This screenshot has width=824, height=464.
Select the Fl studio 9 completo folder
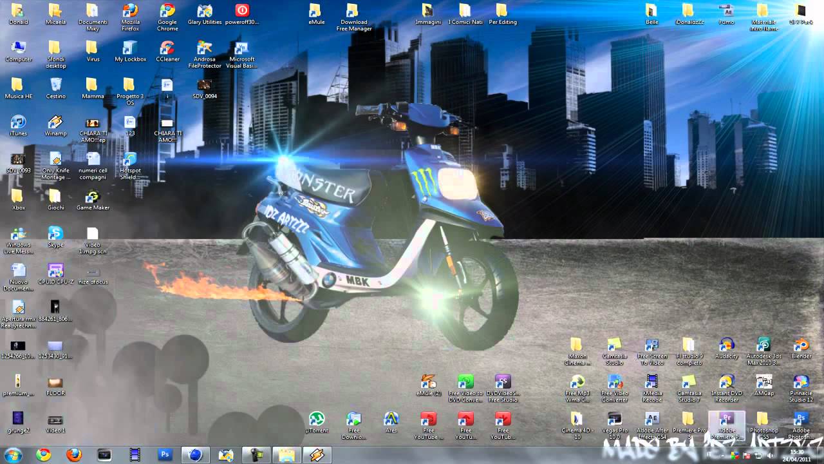pos(689,351)
